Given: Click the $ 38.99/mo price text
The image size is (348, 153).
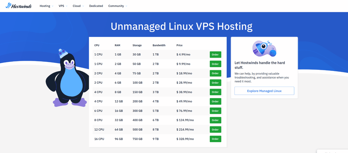Looking at the screenshot, I should [184, 92].
